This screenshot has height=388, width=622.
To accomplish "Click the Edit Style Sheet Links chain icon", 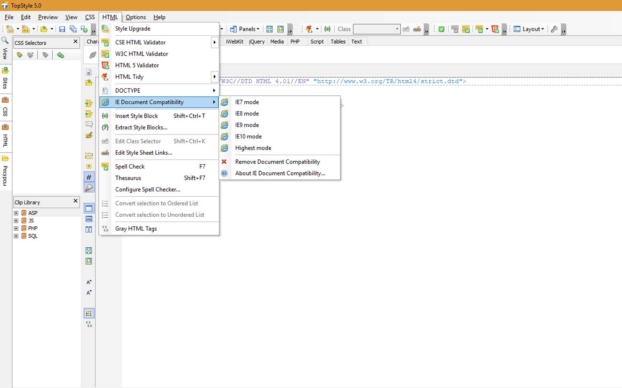I will pyautogui.click(x=417, y=29).
